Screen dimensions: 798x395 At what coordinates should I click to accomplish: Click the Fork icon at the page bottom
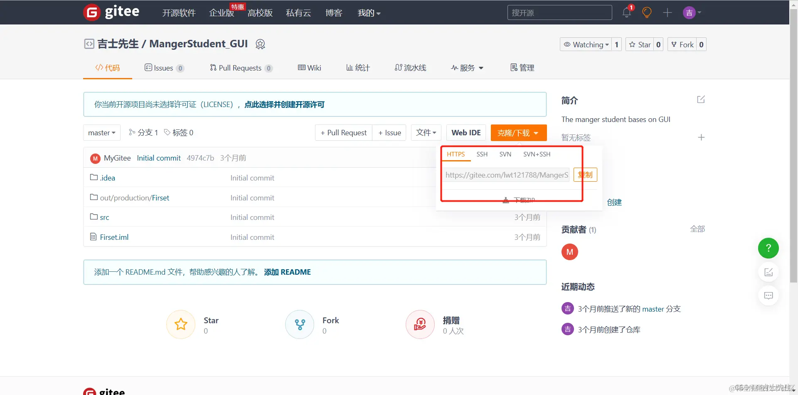tap(300, 324)
